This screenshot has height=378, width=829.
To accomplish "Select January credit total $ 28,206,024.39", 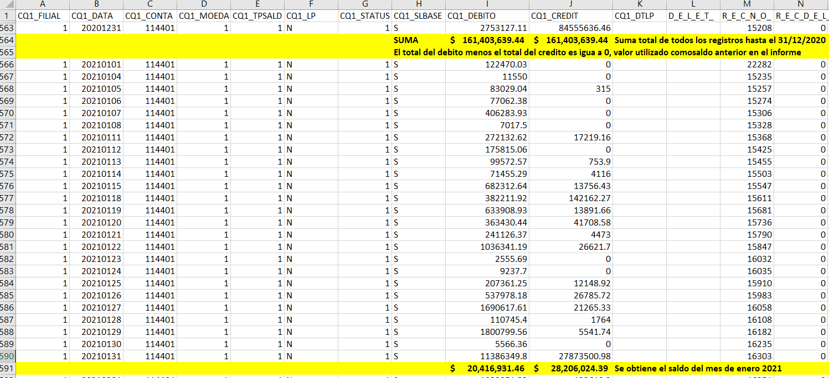I will tap(571, 369).
